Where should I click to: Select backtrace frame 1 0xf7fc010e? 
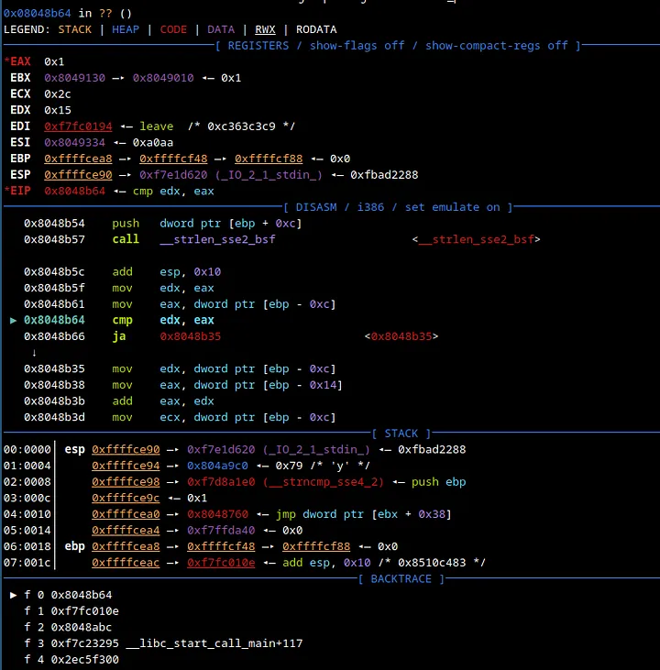point(71,611)
